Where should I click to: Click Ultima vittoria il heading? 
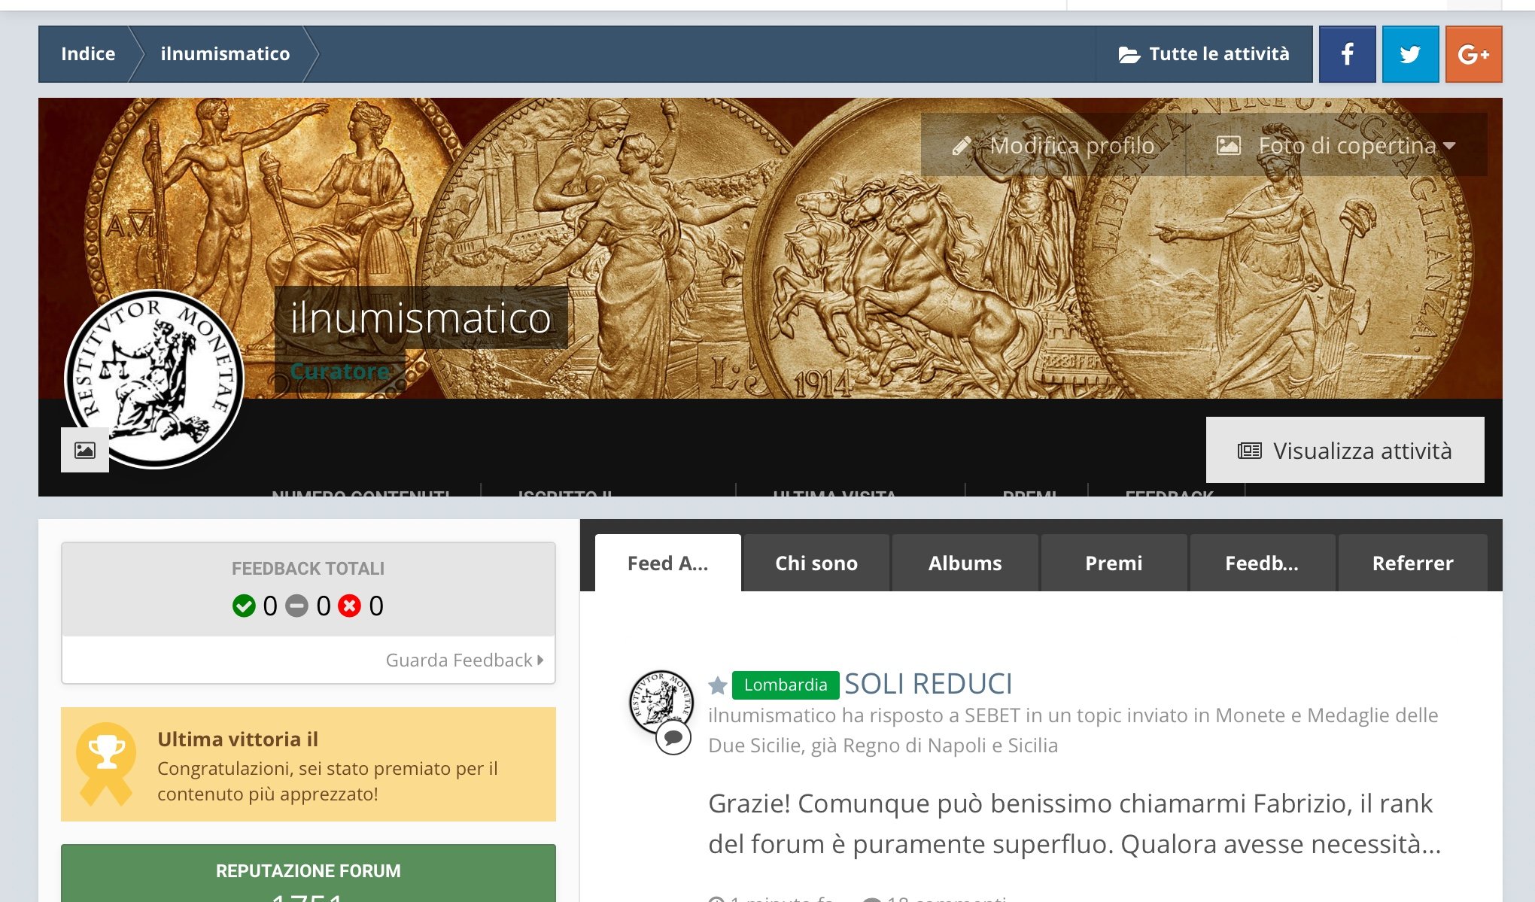click(x=238, y=739)
